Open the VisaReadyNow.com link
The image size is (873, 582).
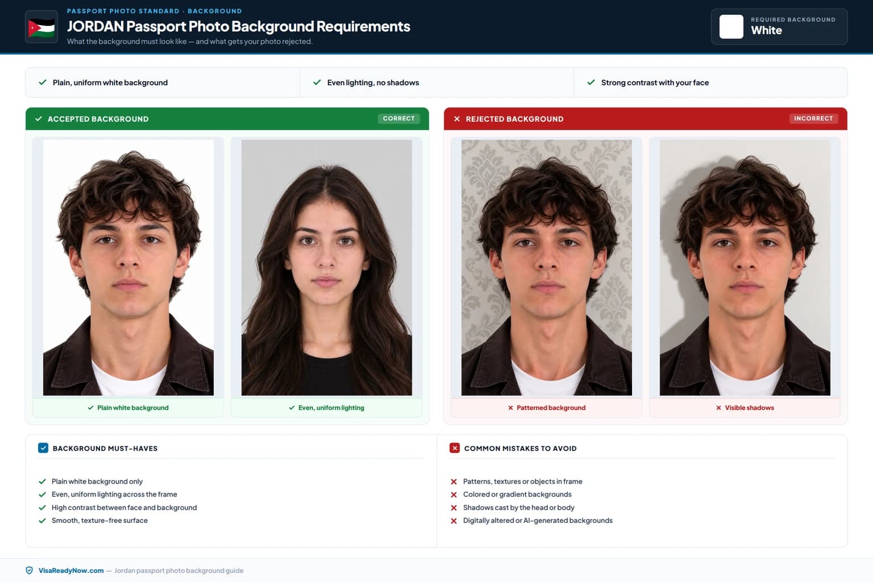tap(71, 571)
